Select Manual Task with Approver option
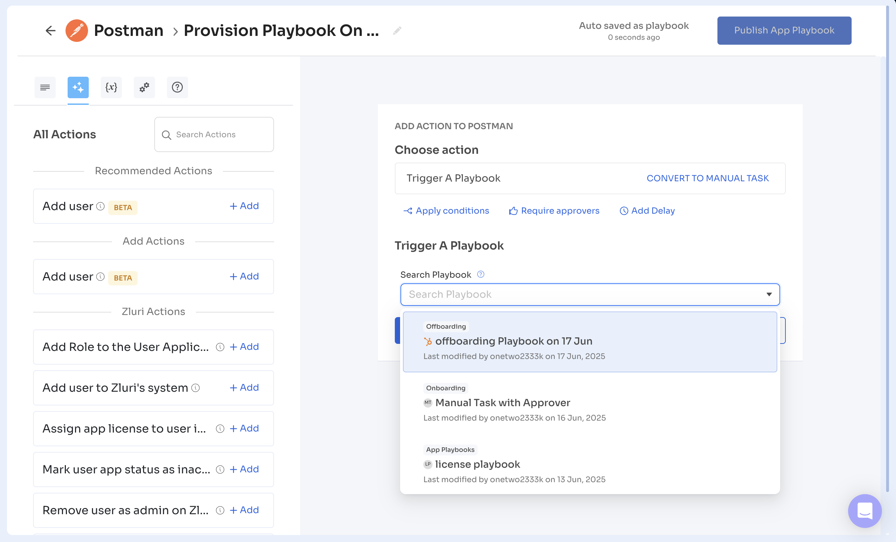Image resolution: width=896 pixels, height=542 pixels. pyautogui.click(x=590, y=403)
